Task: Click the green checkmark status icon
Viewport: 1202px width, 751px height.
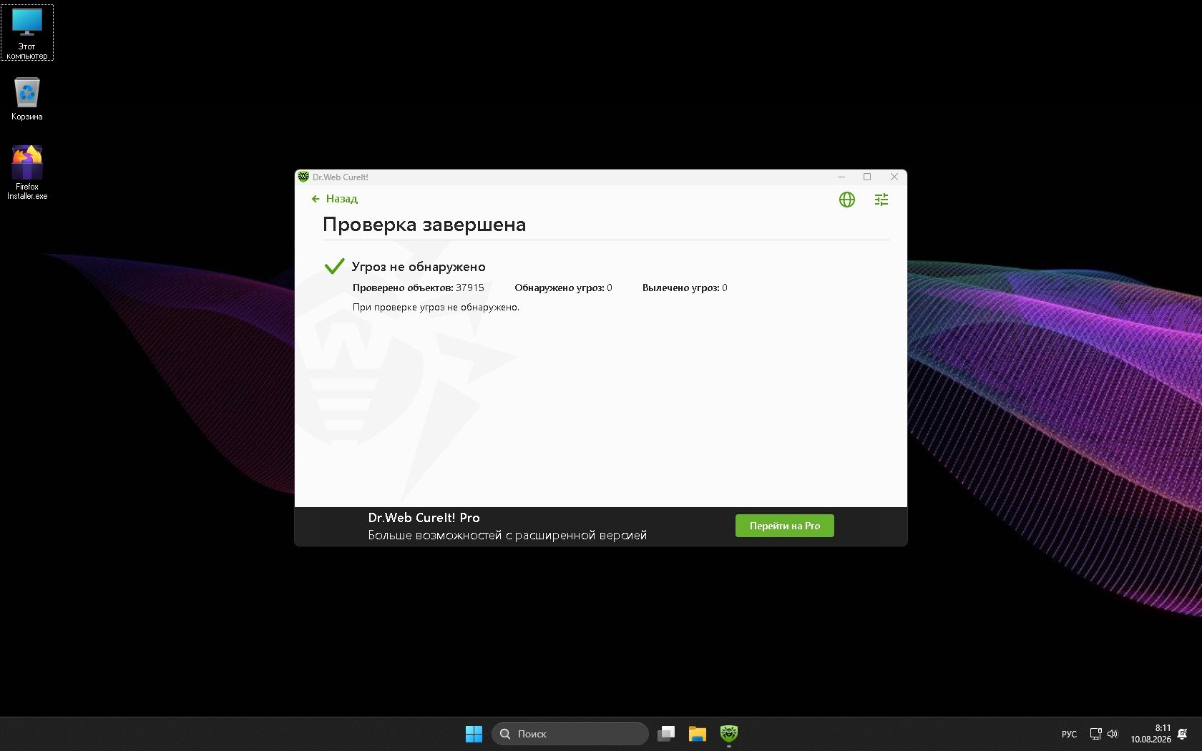Action: 334,267
